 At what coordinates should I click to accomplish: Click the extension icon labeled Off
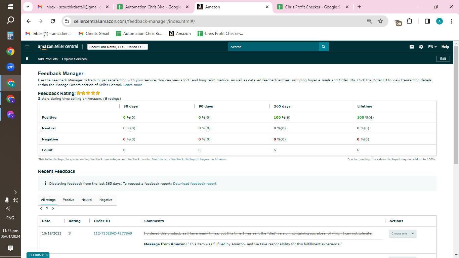pos(398,22)
